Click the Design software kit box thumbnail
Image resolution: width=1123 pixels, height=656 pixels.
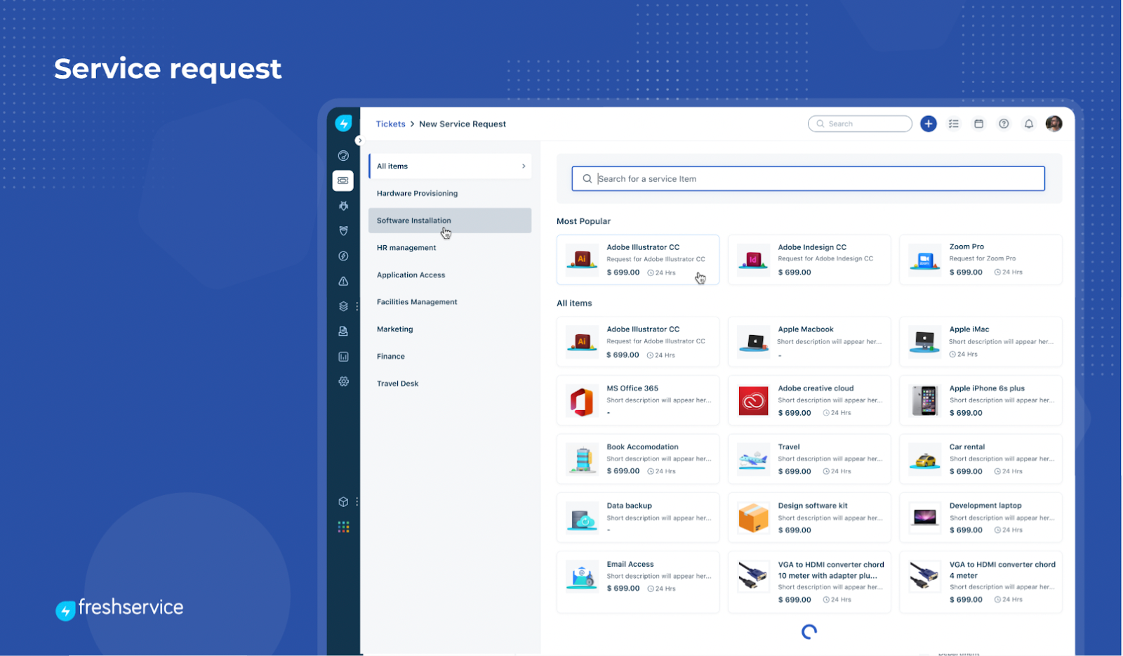(753, 518)
